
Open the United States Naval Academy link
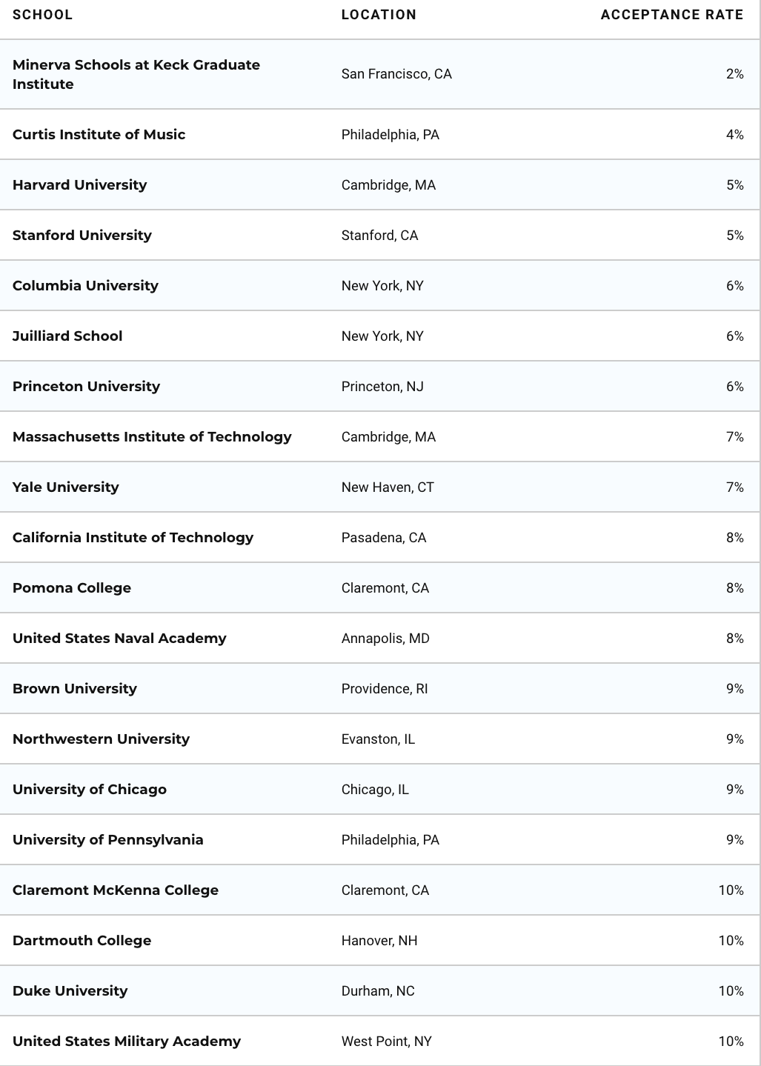119,638
